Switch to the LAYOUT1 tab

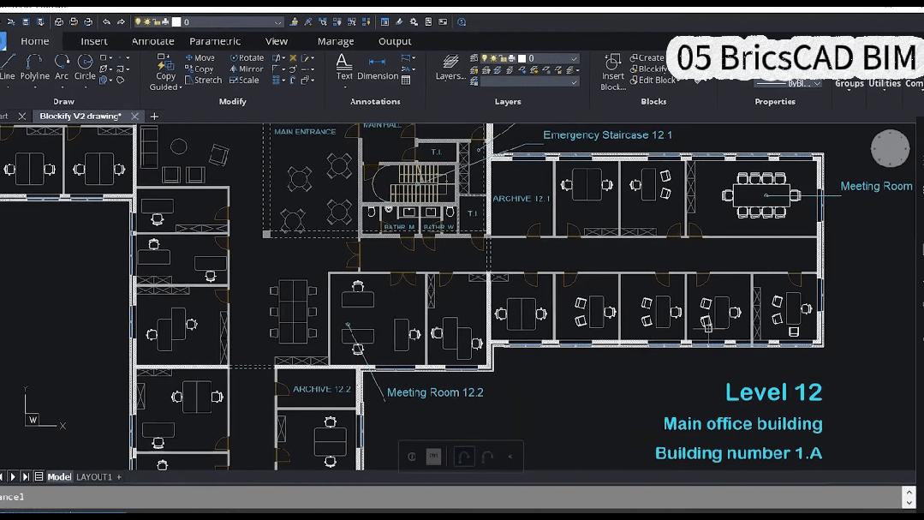pos(93,477)
